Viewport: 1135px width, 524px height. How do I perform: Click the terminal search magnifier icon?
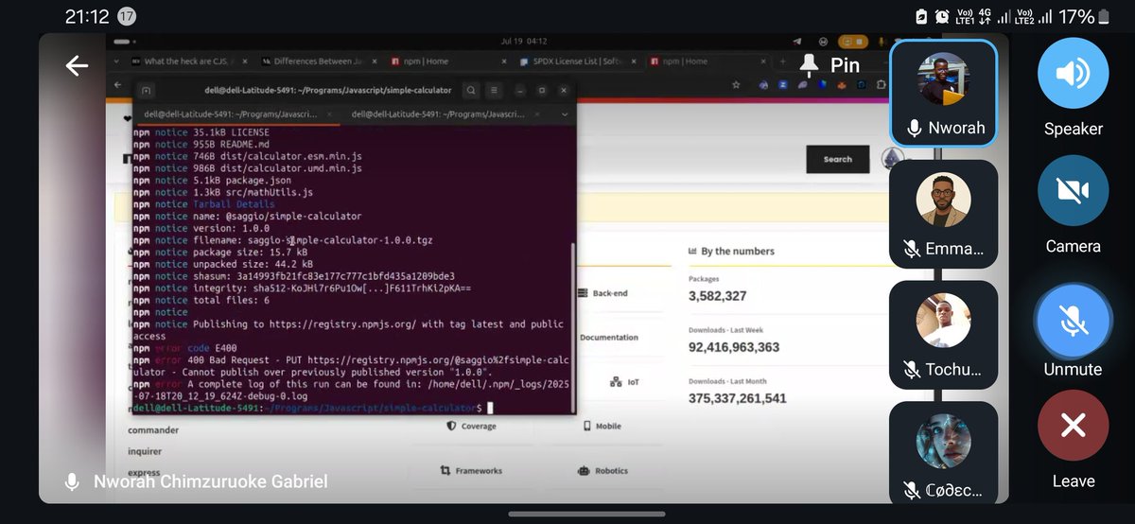471,90
